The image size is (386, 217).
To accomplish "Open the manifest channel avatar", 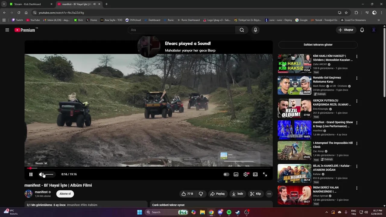I will 28,194.
